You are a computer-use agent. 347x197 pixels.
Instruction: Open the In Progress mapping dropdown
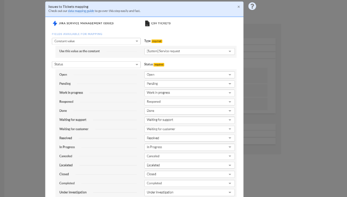189,147
